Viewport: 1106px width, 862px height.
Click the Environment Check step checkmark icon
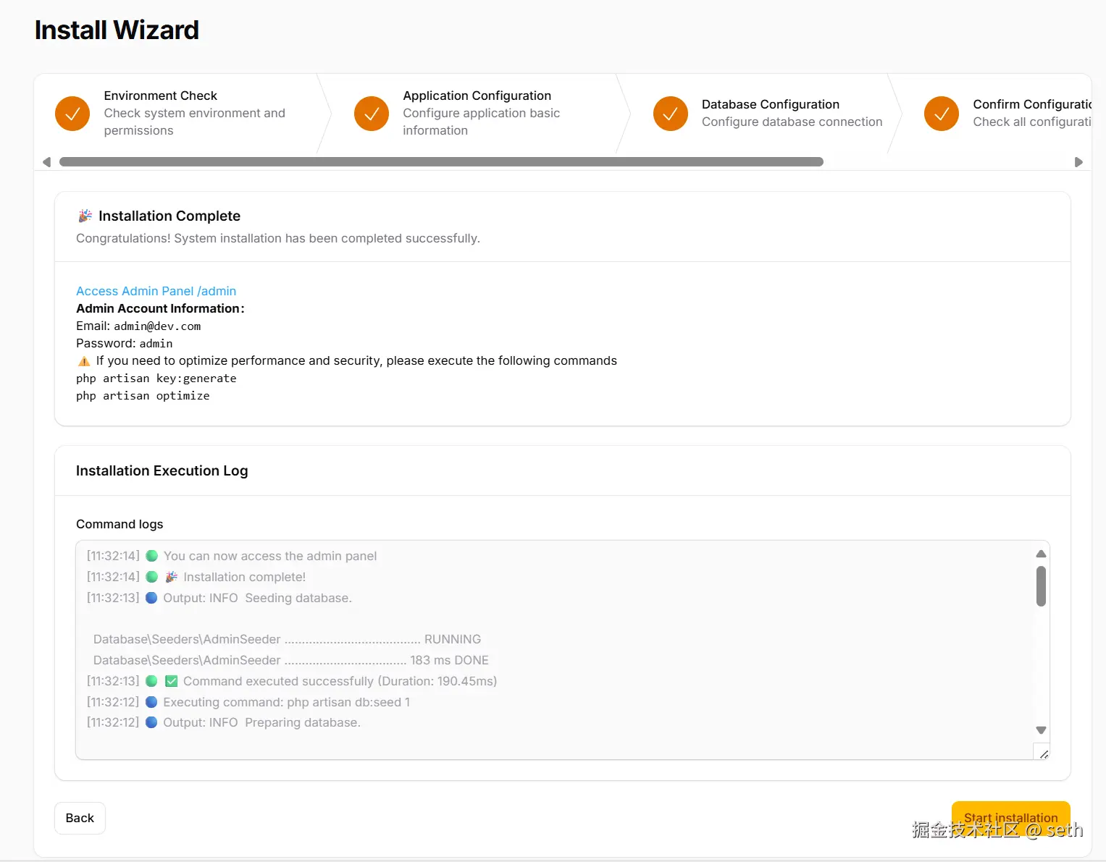(x=72, y=114)
